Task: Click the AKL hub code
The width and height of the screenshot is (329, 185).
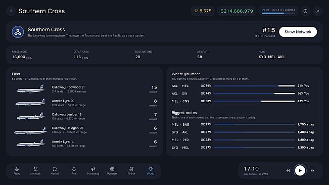Action: (x=281, y=57)
